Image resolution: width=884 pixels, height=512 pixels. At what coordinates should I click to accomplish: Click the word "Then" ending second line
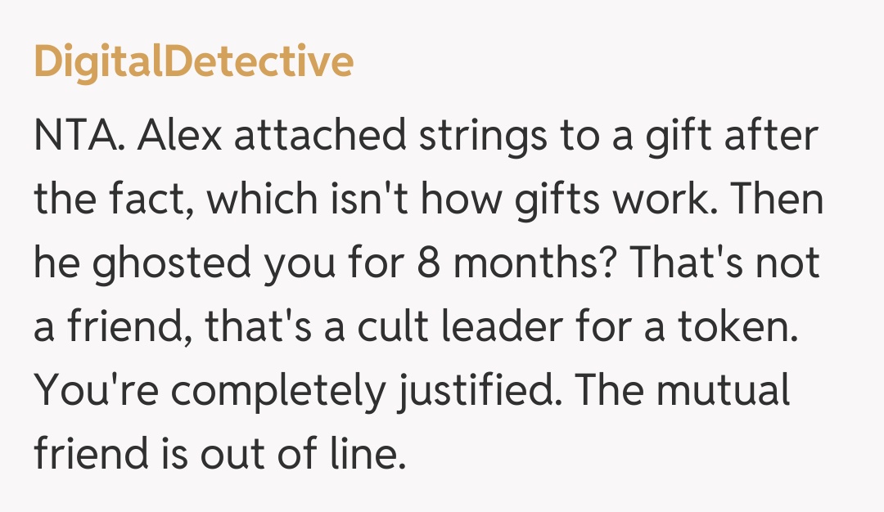coord(777,200)
